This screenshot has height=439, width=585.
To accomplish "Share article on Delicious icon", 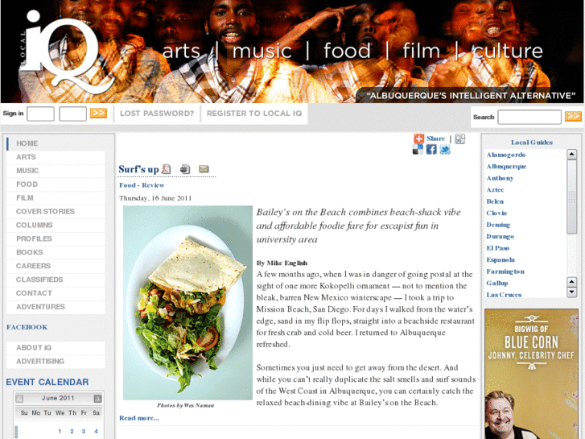I will (x=418, y=150).
